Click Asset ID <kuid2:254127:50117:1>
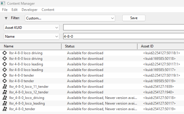The height and width of the screenshot is (114, 184). click(x=161, y=64)
